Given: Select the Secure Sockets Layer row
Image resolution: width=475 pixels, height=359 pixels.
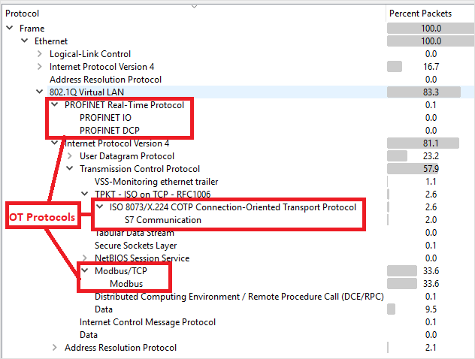Looking at the screenshot, I should pyautogui.click(x=135, y=246).
